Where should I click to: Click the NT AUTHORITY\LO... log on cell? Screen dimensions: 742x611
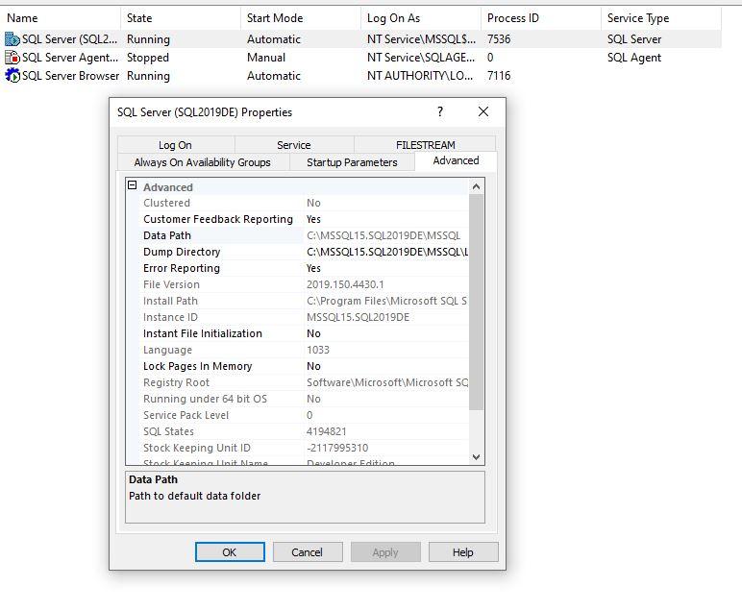420,76
